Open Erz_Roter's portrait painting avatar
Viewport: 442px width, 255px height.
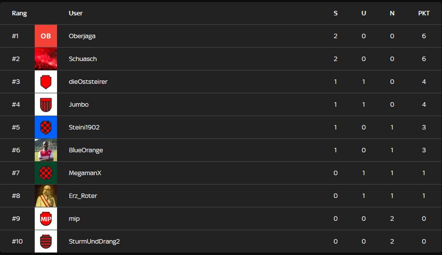click(x=46, y=196)
